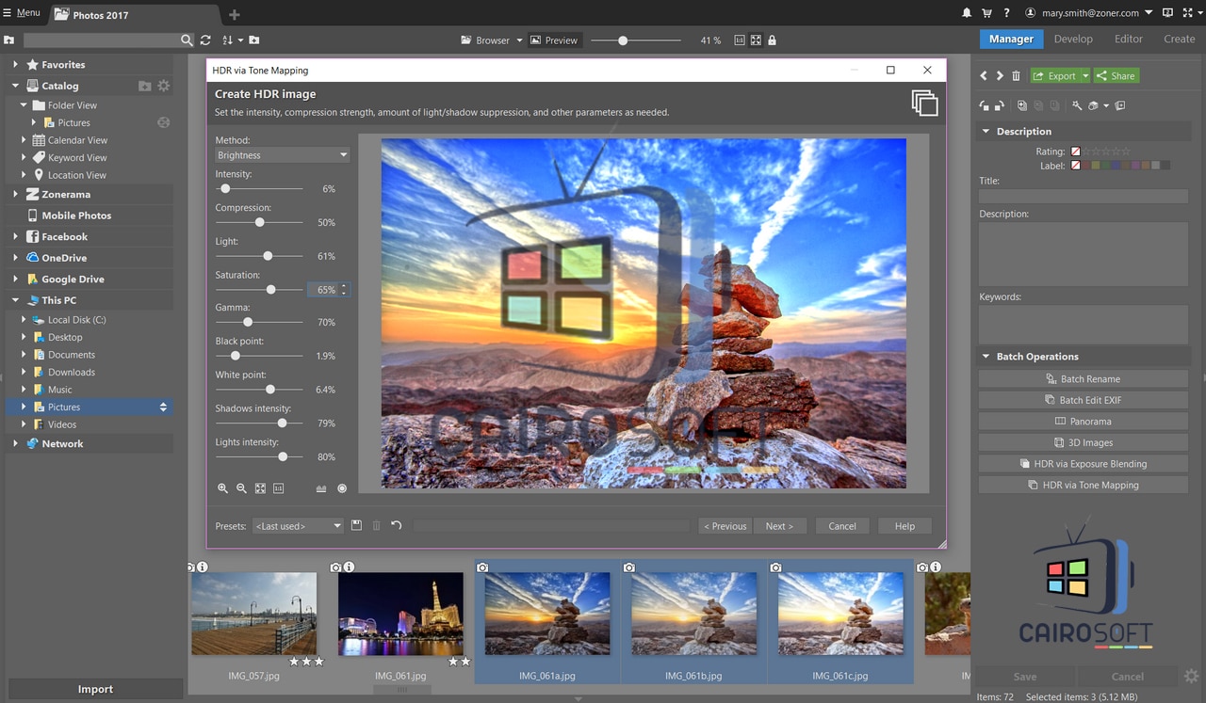The width and height of the screenshot is (1206, 703).
Task: Open the help question mark icon
Action: [x=1007, y=13]
